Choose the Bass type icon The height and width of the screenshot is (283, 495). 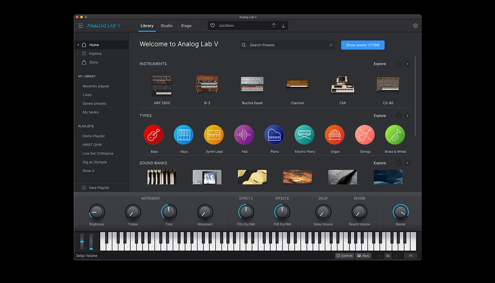(x=154, y=134)
